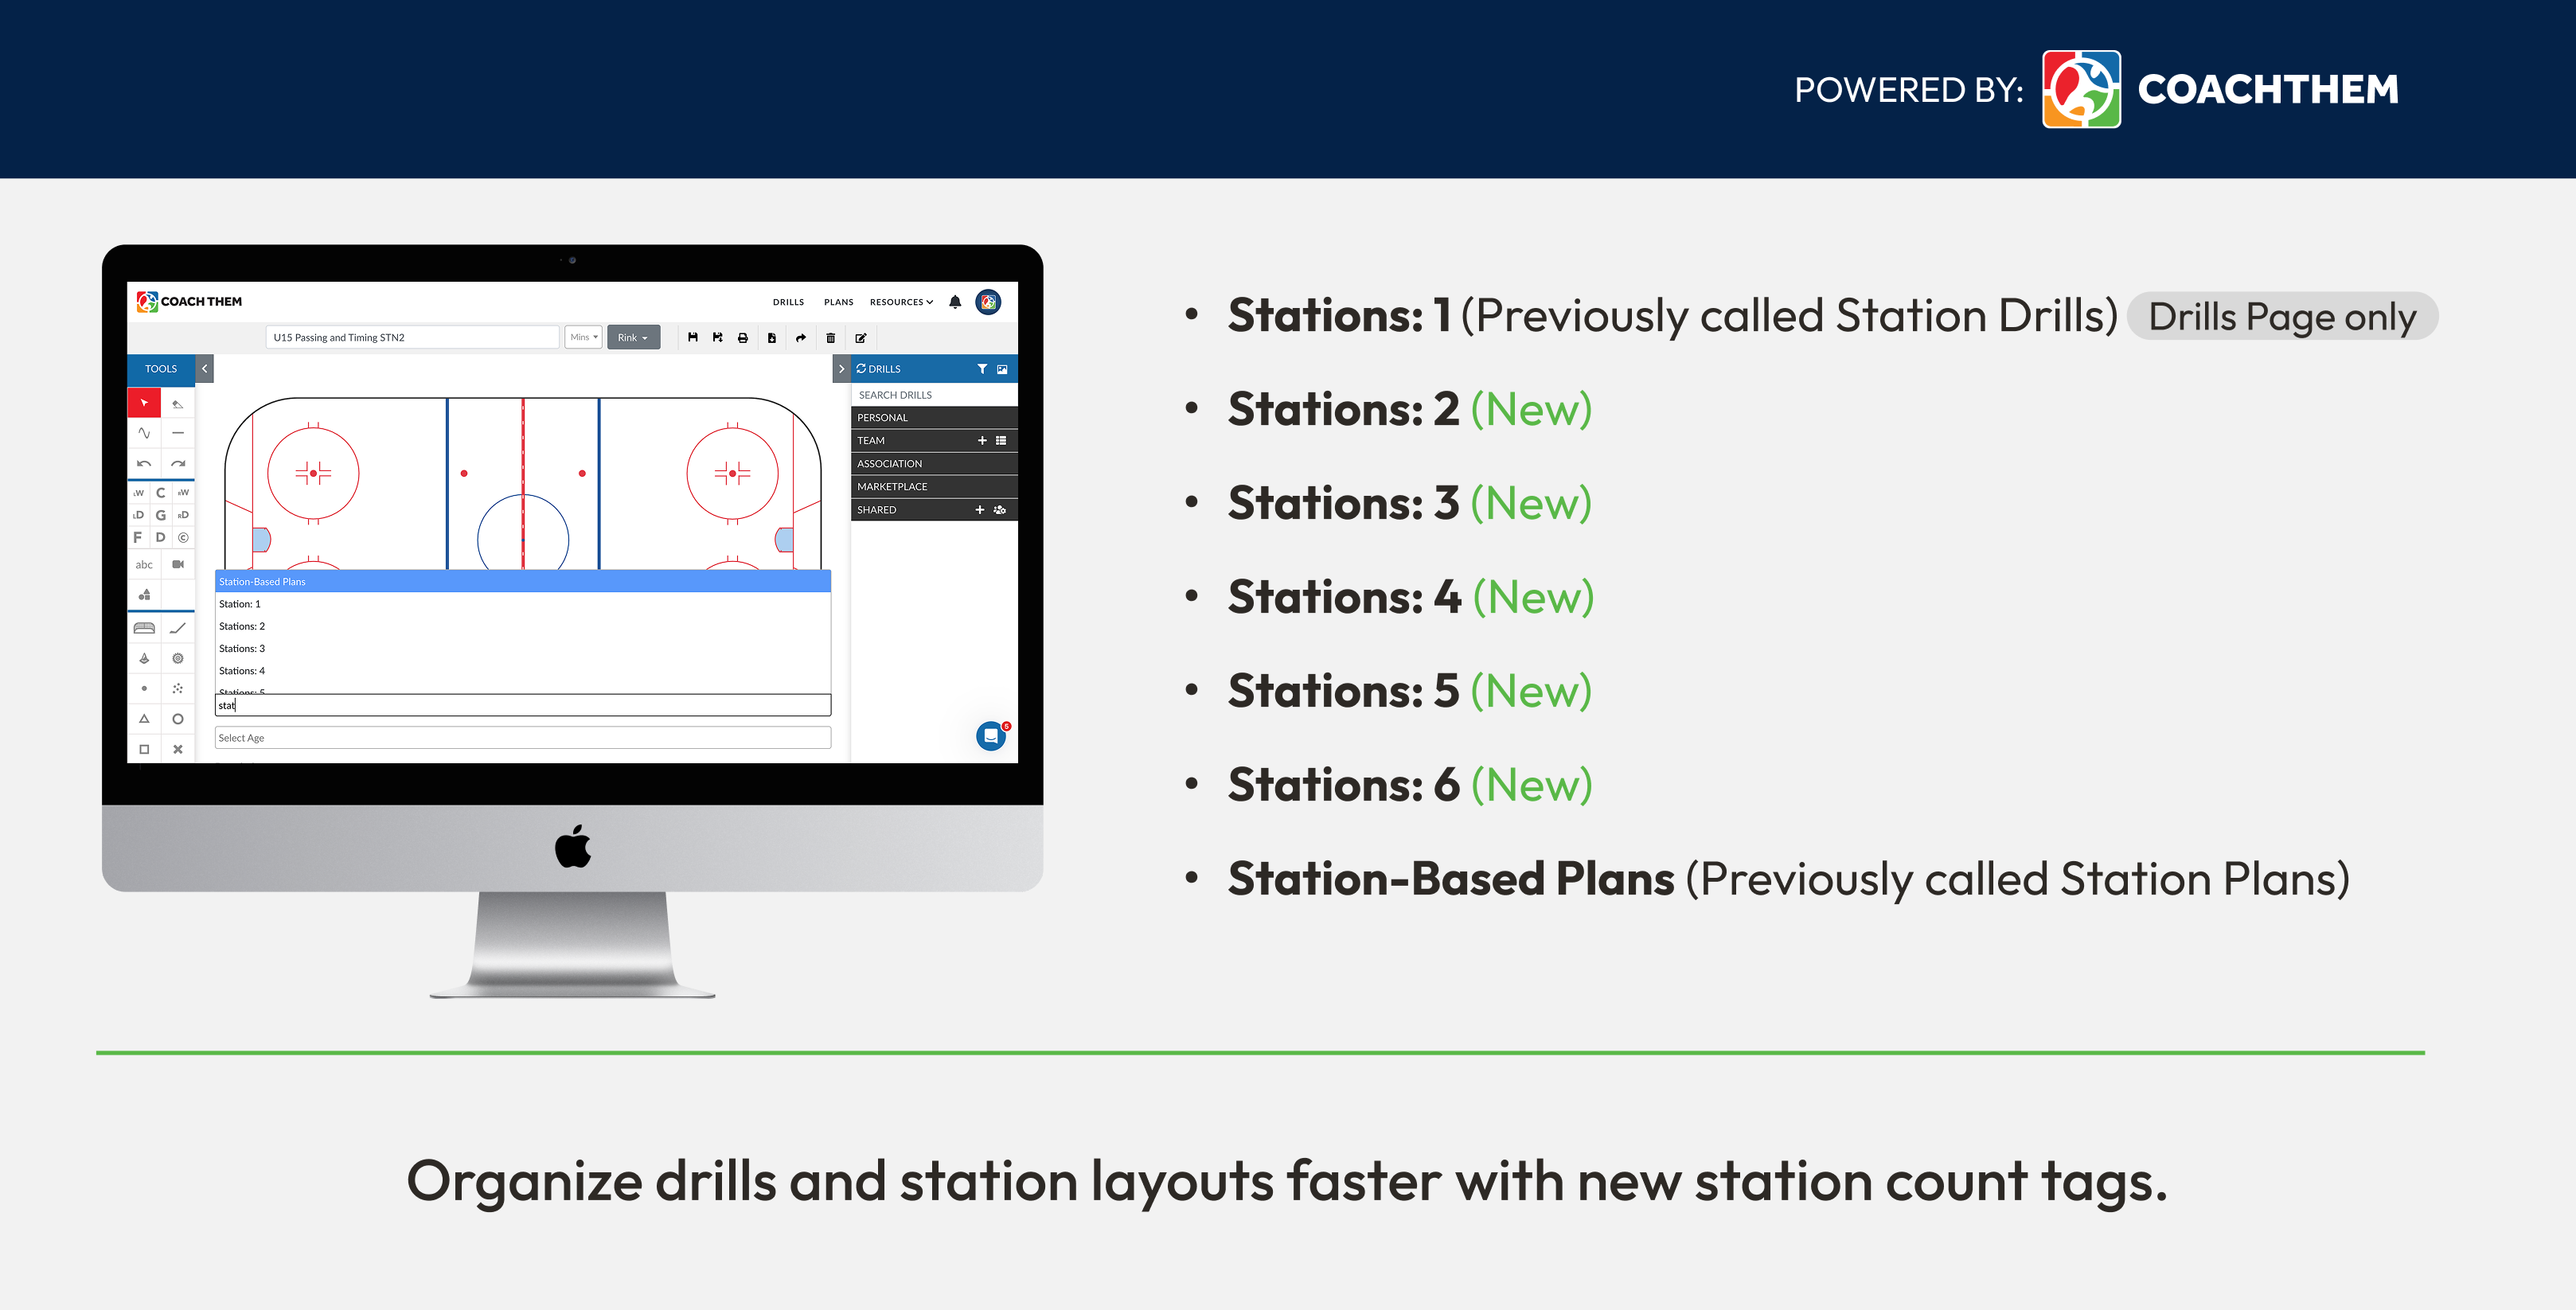
Task: Select the red pointer tool
Action: point(145,403)
